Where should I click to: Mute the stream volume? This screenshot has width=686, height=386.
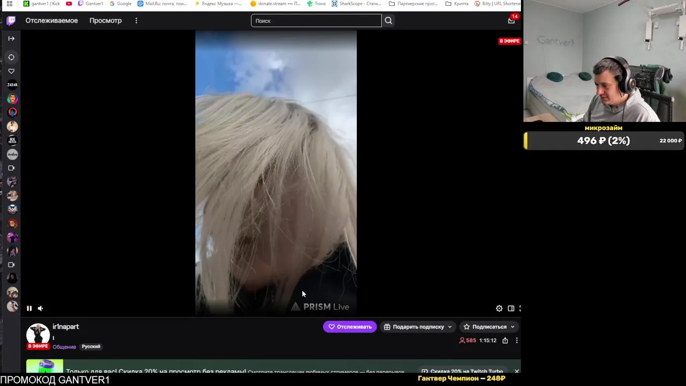41,308
